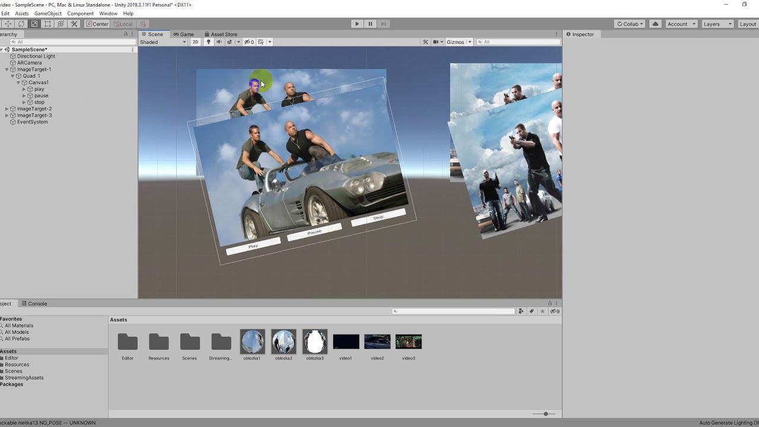
Task: Toggle scene lighting with the lightbulb icon
Action: pyautogui.click(x=208, y=42)
